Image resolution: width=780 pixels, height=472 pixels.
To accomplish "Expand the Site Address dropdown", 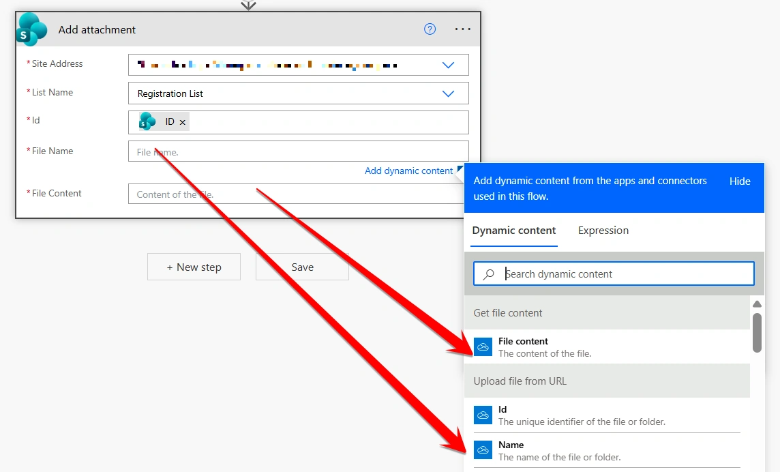I will [448, 65].
